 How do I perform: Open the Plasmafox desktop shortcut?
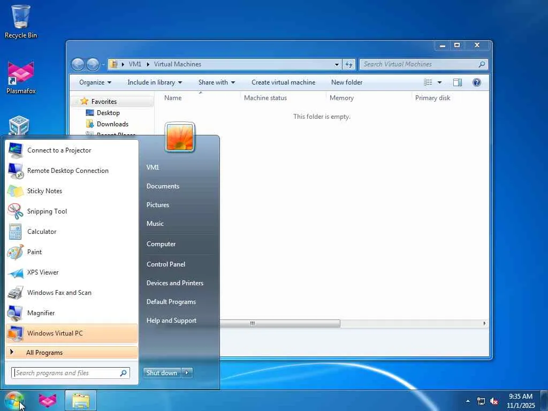coord(21,78)
